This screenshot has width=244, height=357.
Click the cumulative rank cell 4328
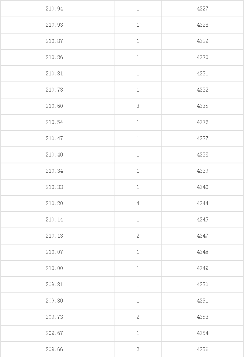202,25
